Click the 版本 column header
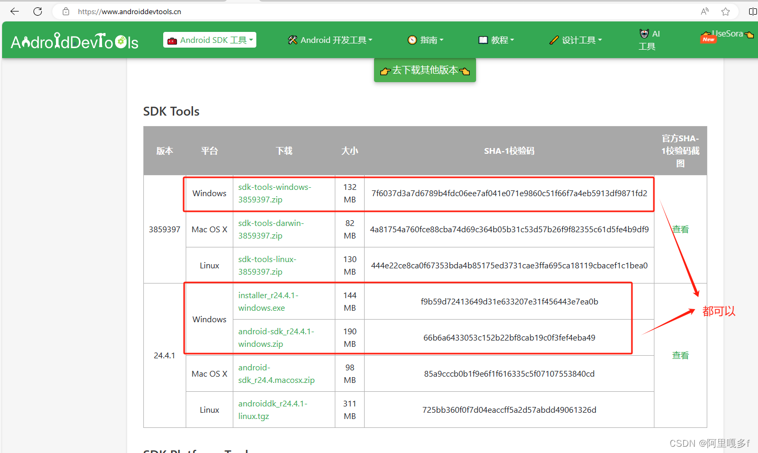 point(164,151)
